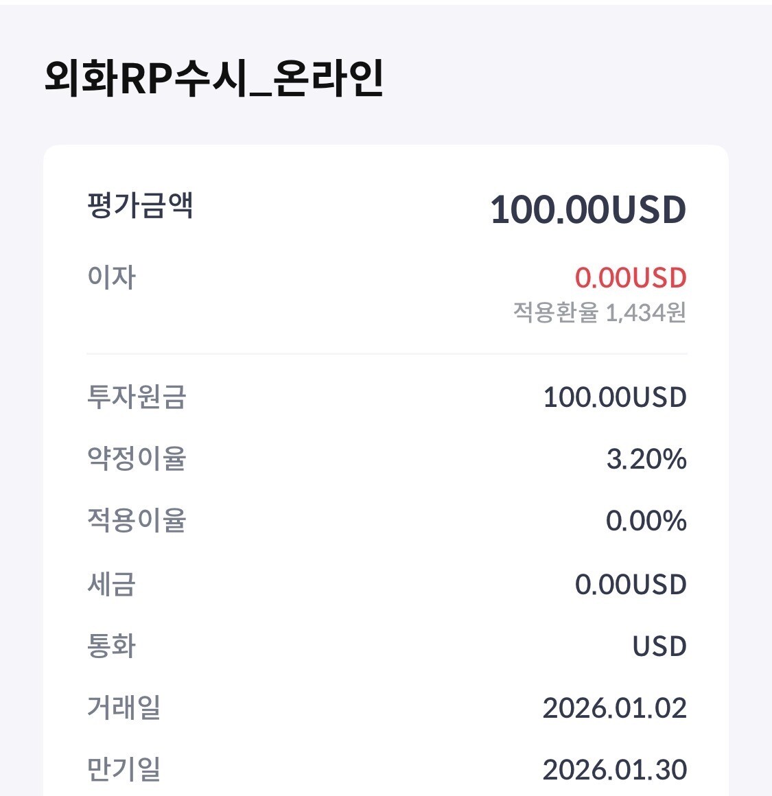
Task: Click the 적용환율 1,434원 text
Action: (x=599, y=313)
